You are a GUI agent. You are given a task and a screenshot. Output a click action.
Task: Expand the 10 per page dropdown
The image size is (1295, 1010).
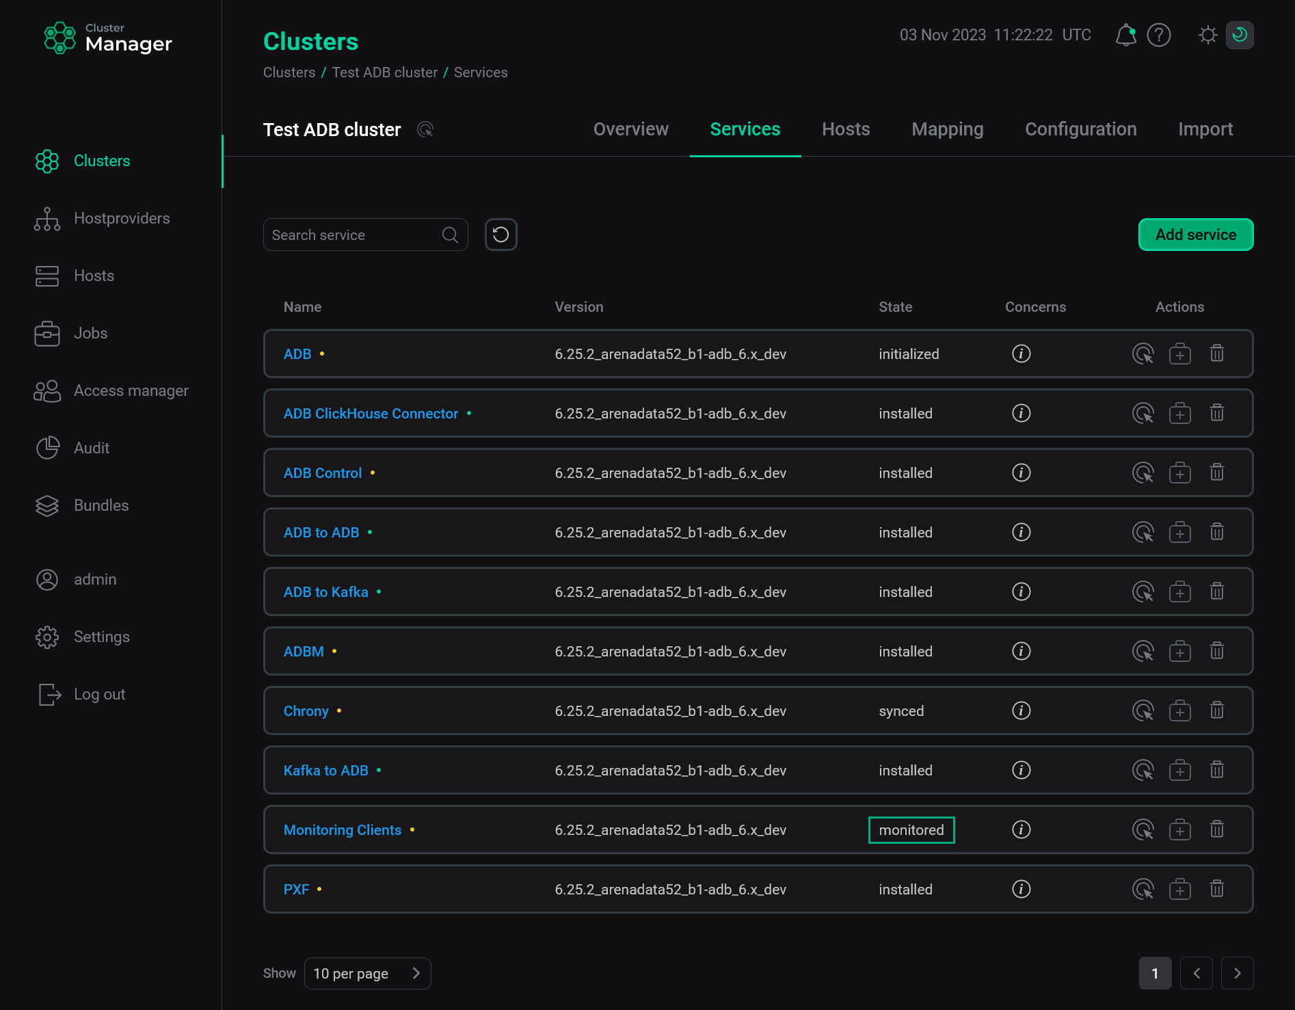pos(367,973)
